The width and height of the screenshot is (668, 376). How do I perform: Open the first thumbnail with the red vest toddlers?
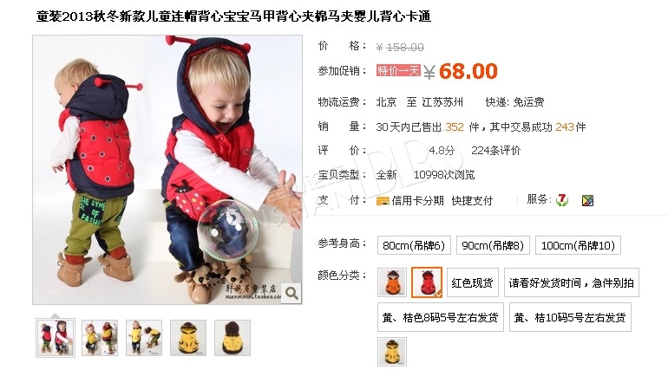56,338
